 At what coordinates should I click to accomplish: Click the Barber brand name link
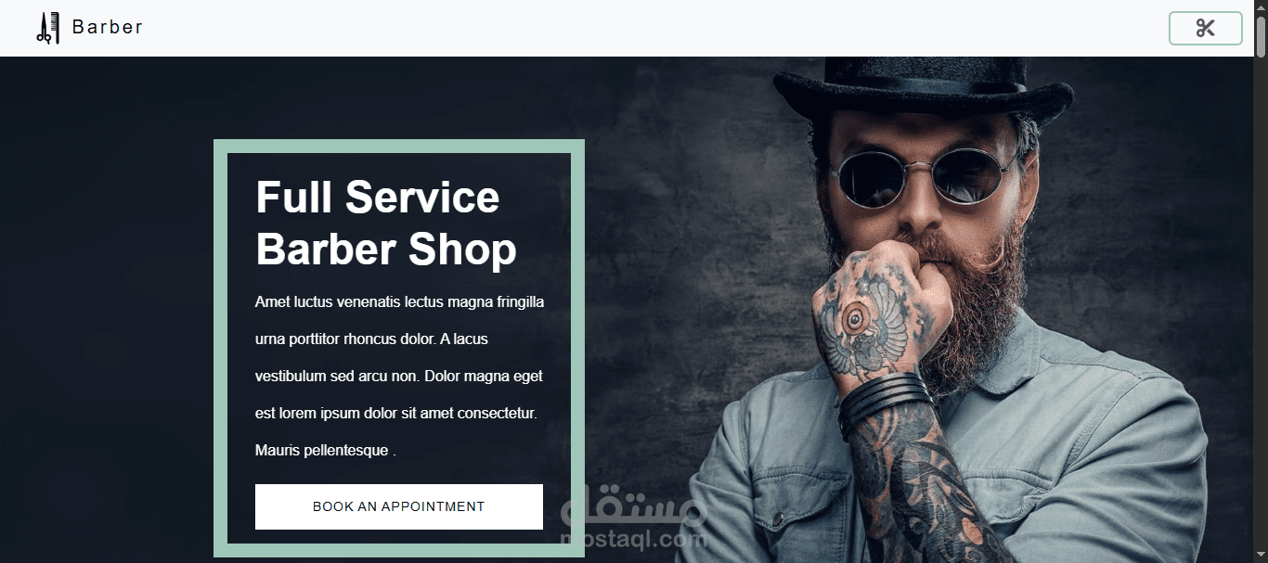tap(108, 27)
